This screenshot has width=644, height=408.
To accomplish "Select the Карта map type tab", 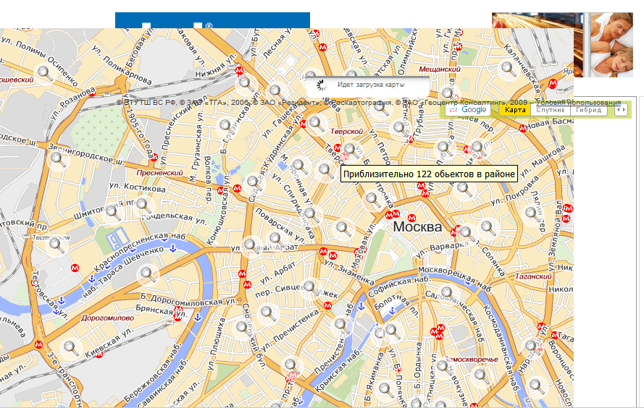I will (515, 110).
